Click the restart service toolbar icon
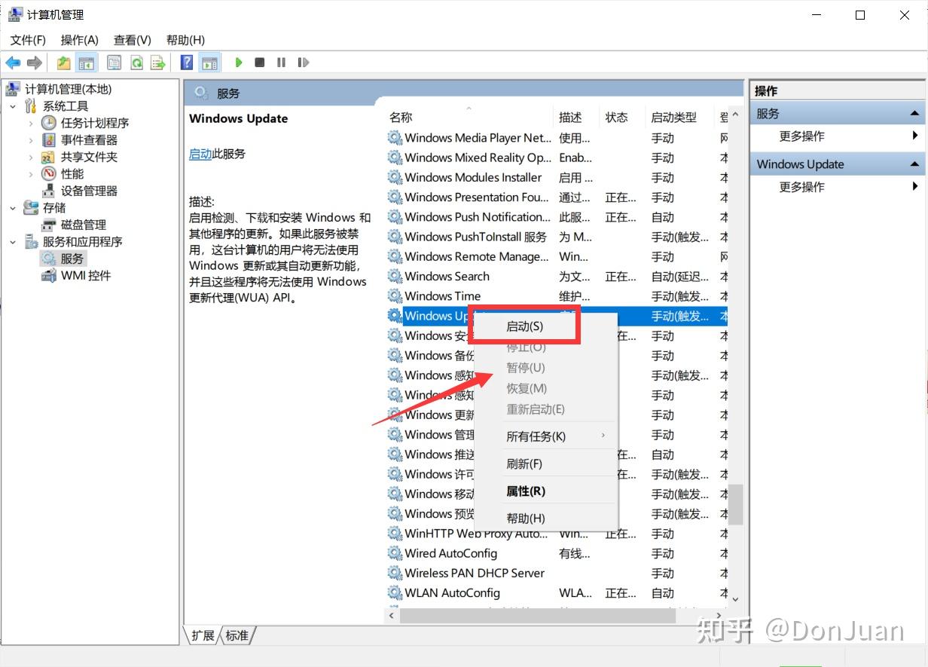 coord(303,62)
